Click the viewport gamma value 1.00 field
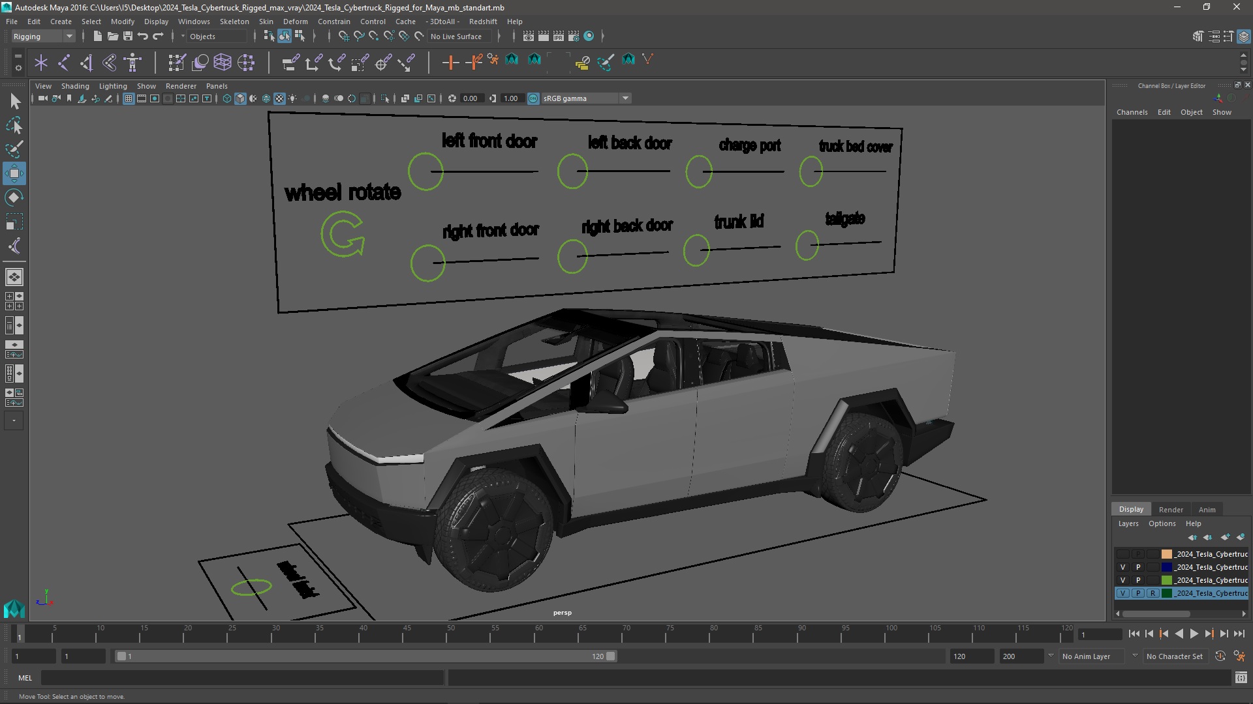The height and width of the screenshot is (704, 1253). point(511,98)
